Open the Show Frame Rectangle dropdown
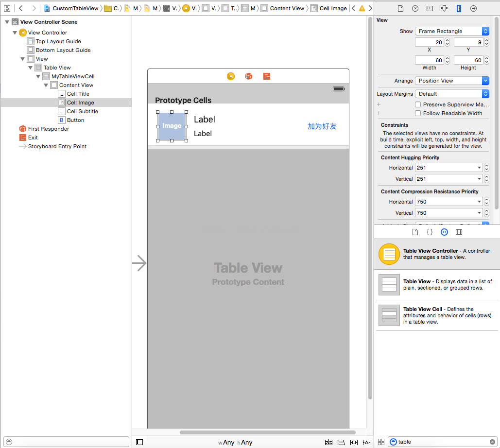This screenshot has height=448, width=500. (x=452, y=31)
